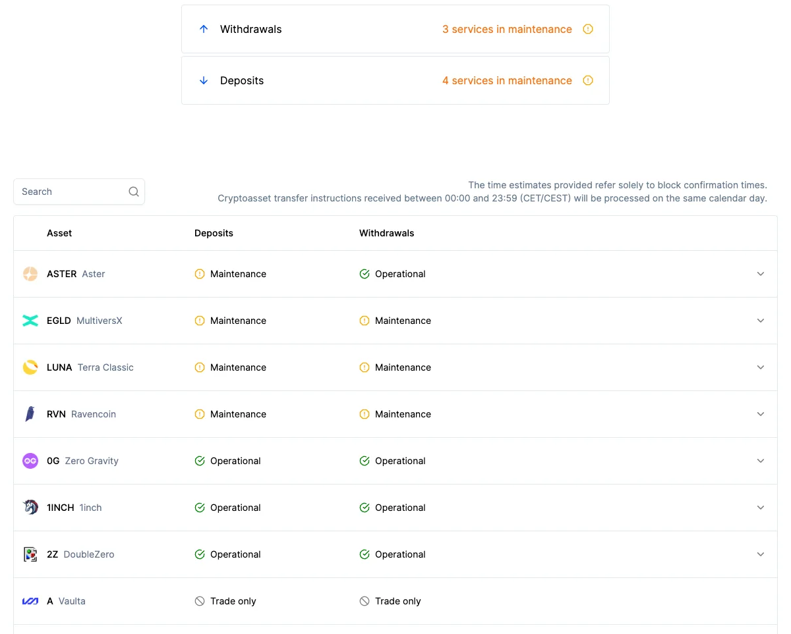Click the 'Terra Classic' asset name
This screenshot has height=634, width=791.
105,367
